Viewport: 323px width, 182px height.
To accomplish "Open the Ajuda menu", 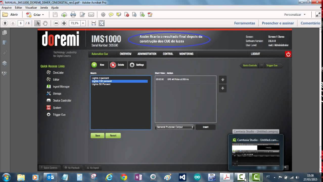I will (55, 8).
